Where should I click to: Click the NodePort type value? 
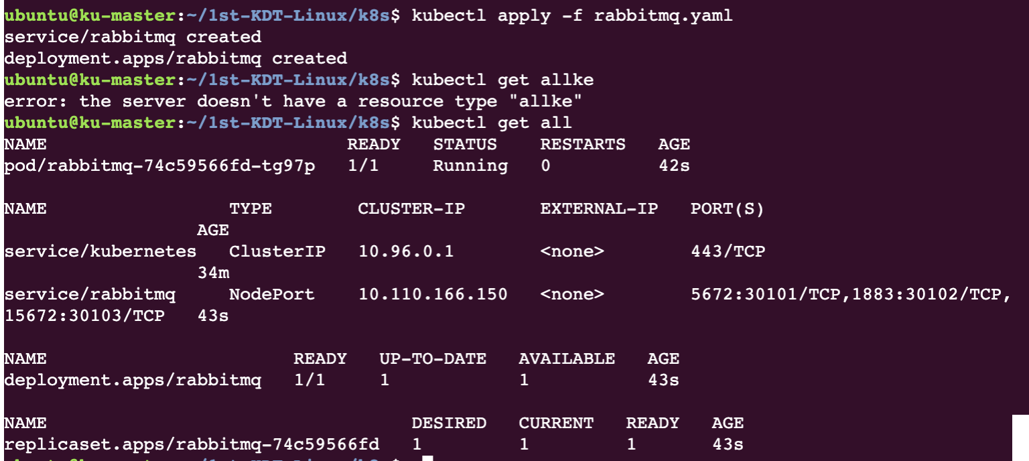point(272,294)
